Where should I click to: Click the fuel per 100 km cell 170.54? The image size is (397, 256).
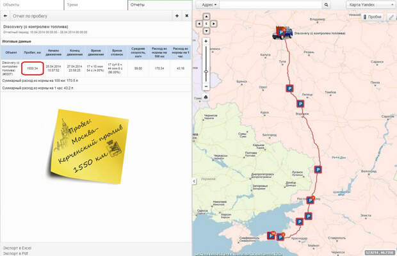click(159, 68)
